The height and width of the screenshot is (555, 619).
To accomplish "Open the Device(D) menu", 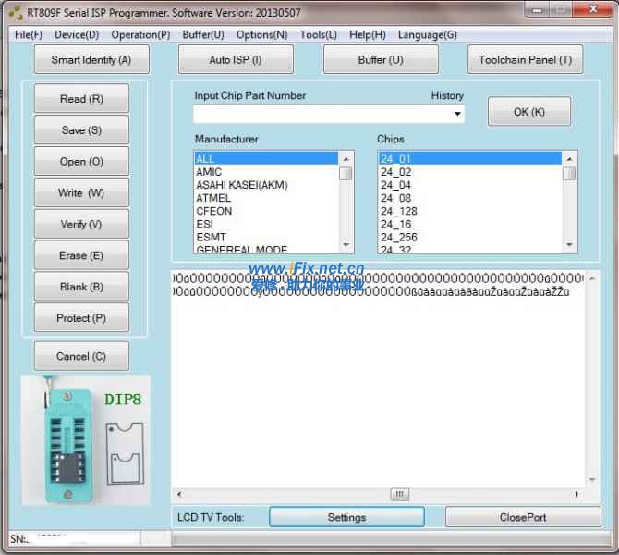I will (x=77, y=35).
